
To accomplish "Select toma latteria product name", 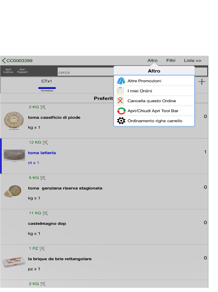I will pos(42,153).
